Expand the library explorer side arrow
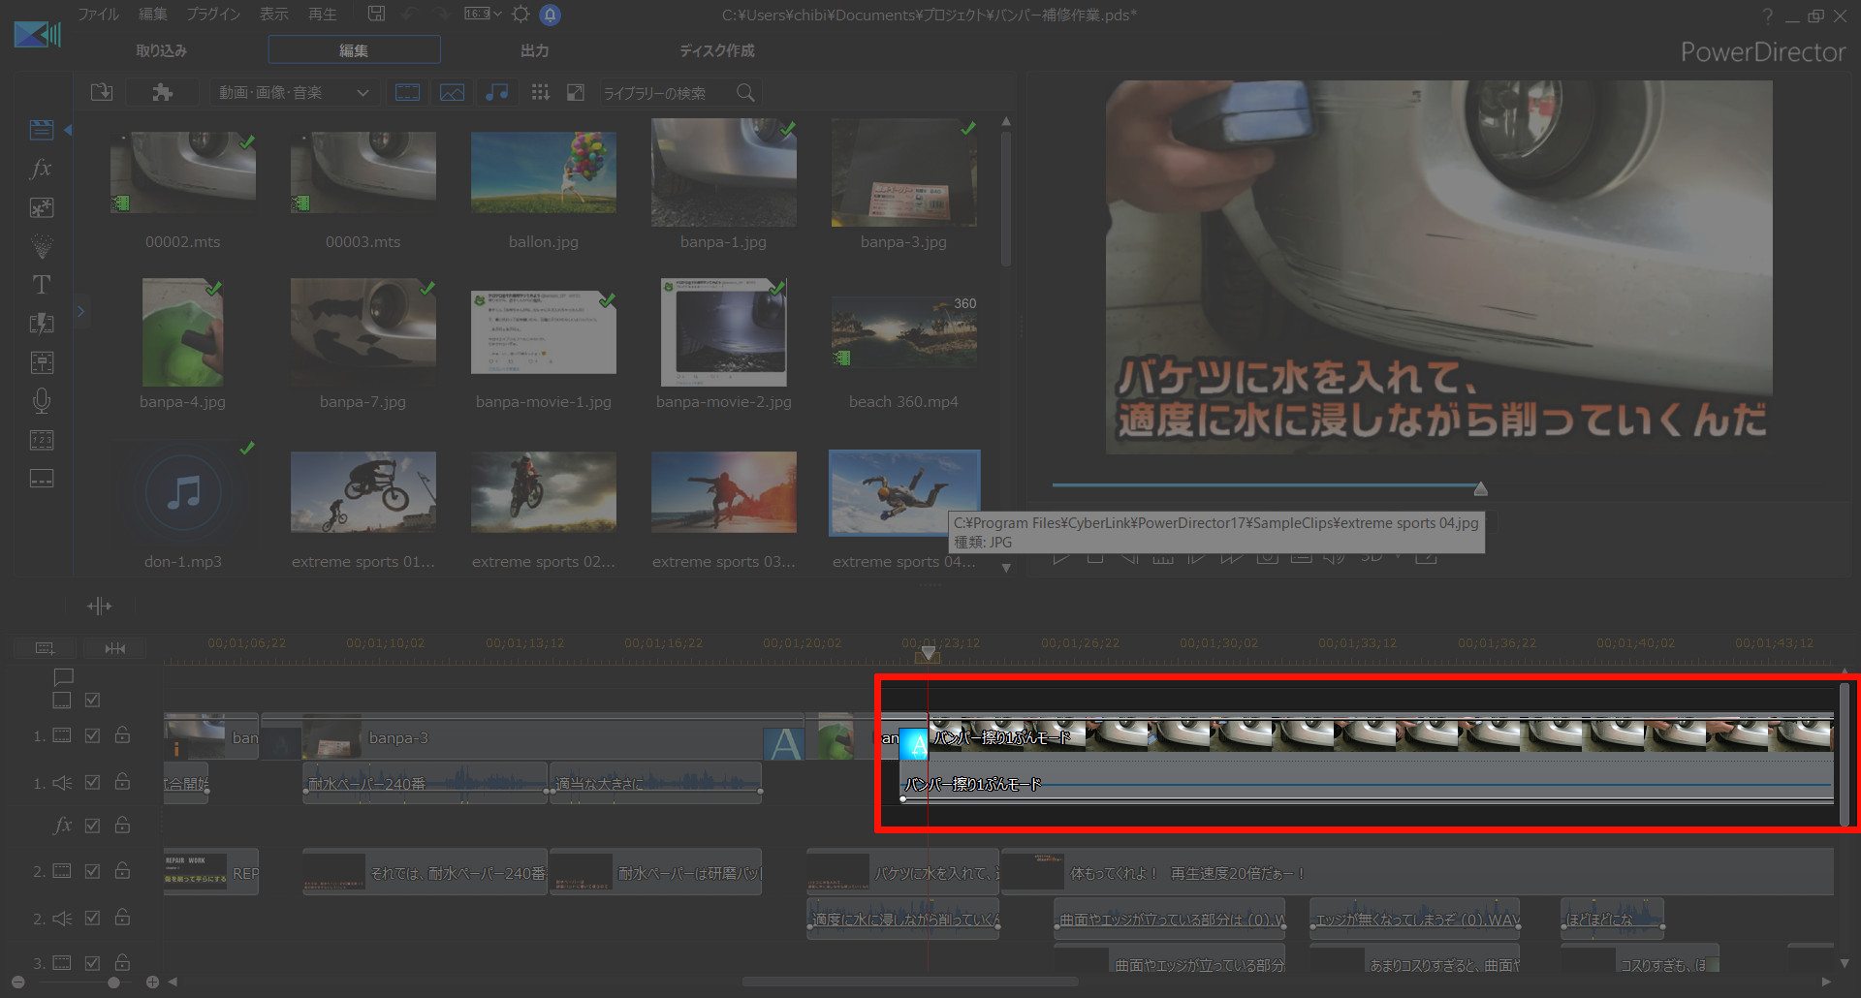The width and height of the screenshot is (1861, 998). pyautogui.click(x=81, y=311)
